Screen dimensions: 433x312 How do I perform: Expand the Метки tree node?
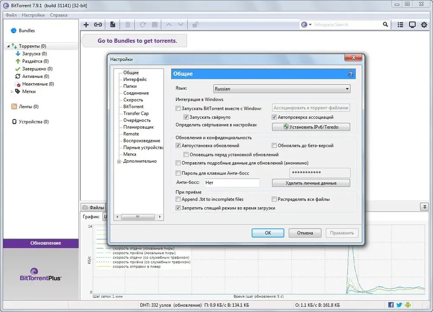click(x=12, y=92)
